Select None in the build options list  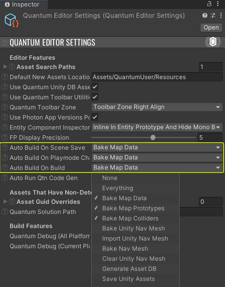[x=135, y=178]
